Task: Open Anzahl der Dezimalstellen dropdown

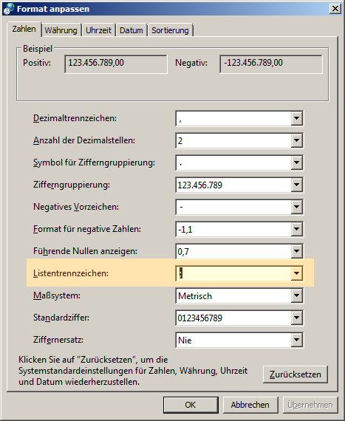Action: (x=297, y=140)
